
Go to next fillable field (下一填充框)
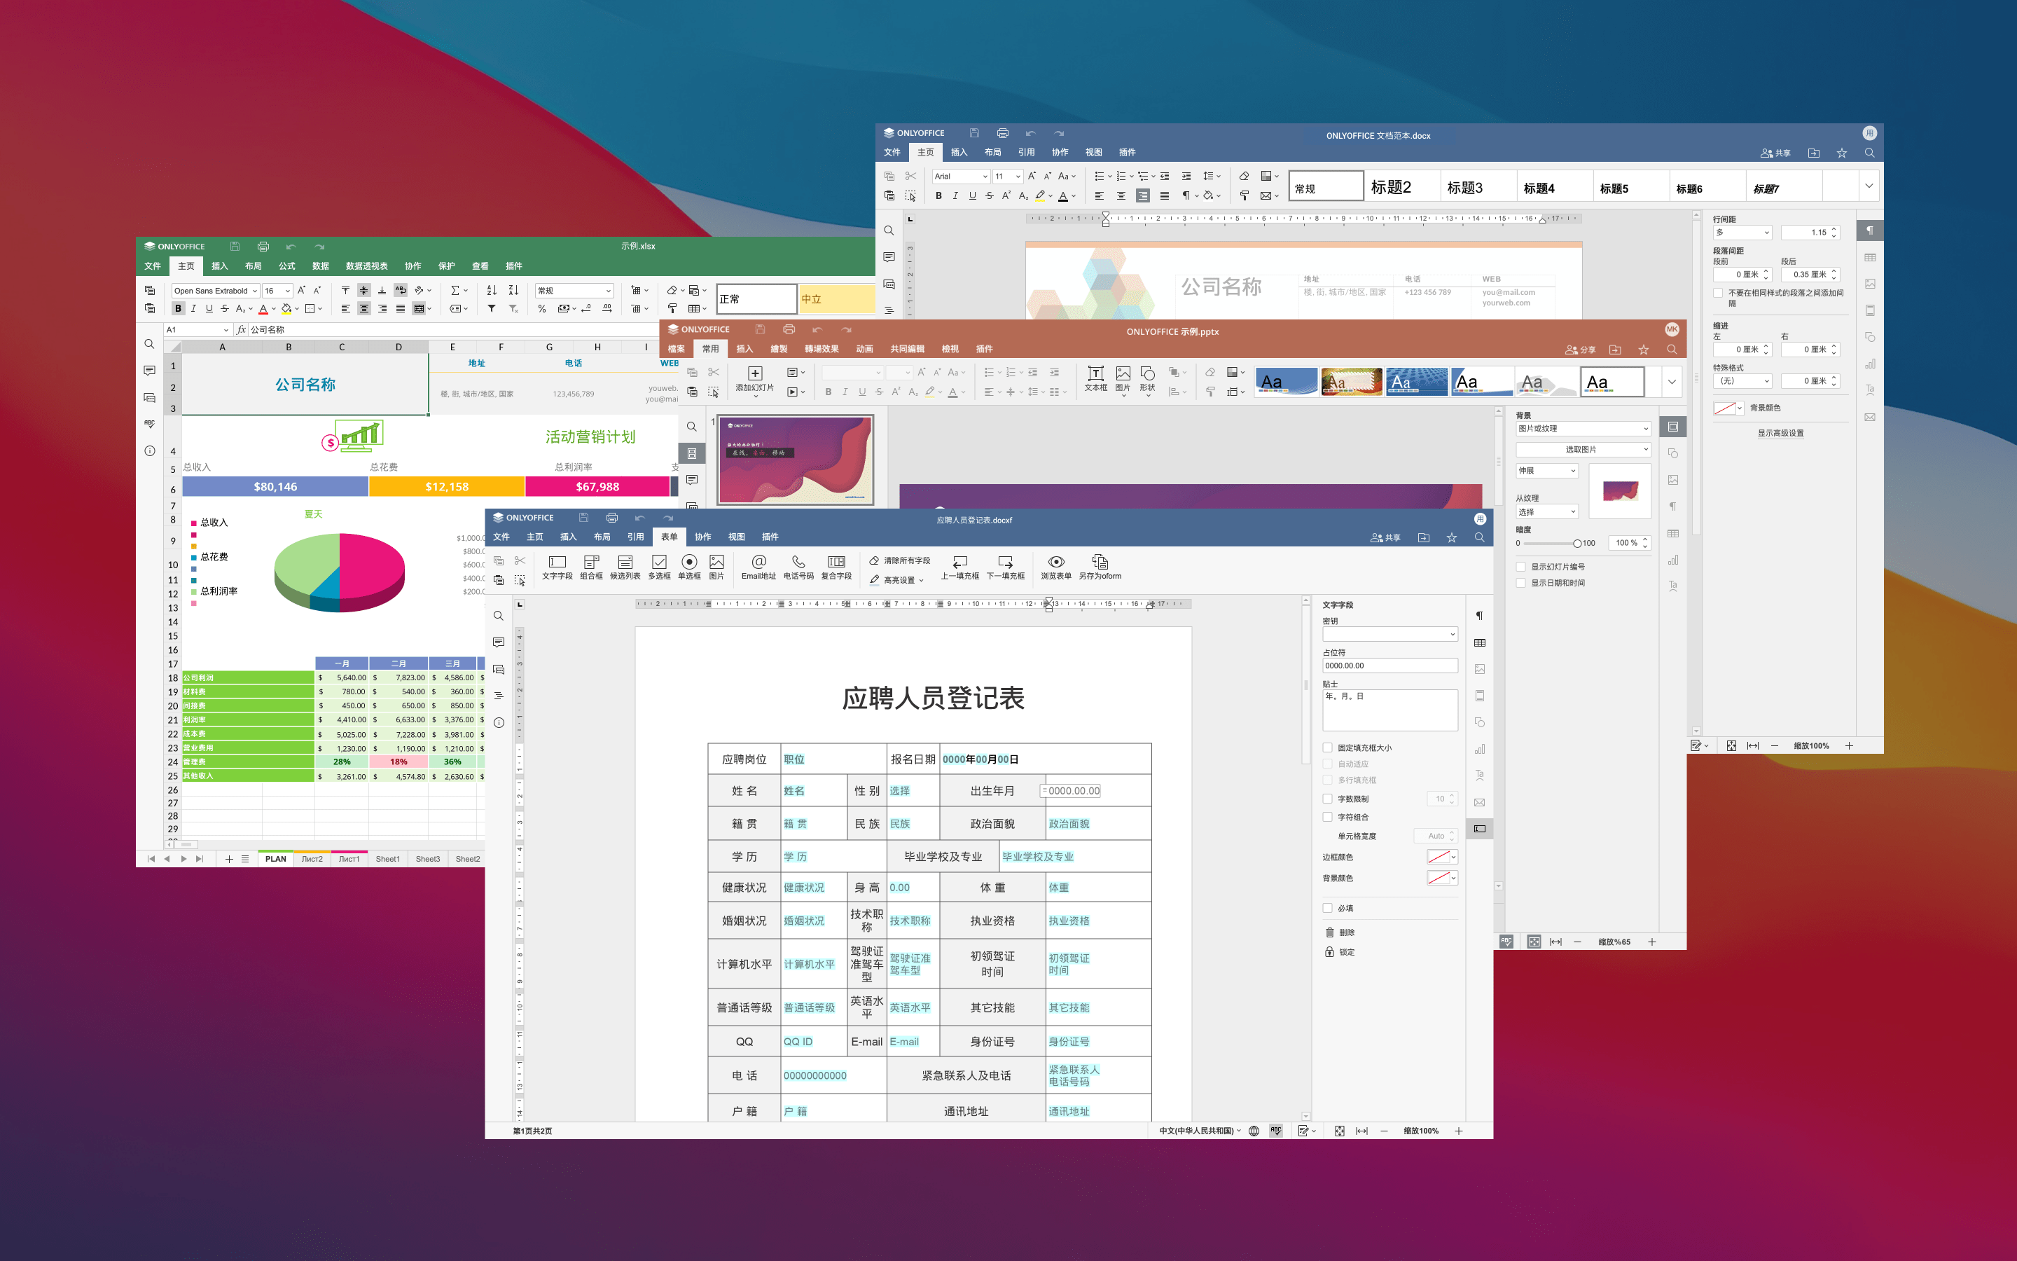[x=1005, y=566]
